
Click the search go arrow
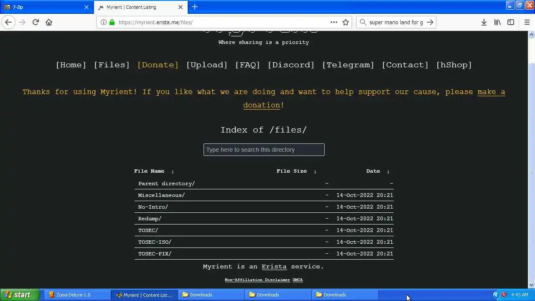(x=430, y=22)
